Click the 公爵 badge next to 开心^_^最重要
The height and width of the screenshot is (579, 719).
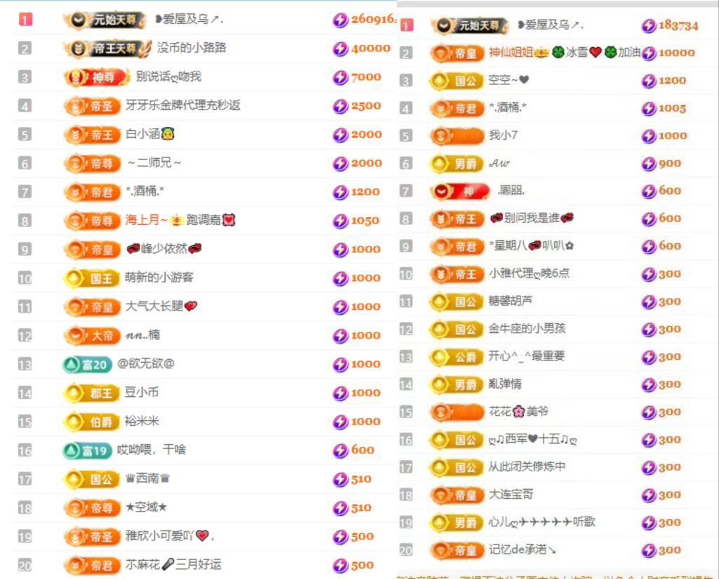(454, 356)
